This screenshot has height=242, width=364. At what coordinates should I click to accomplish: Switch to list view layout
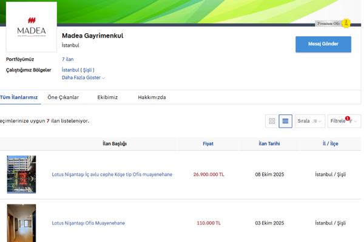(x=286, y=121)
